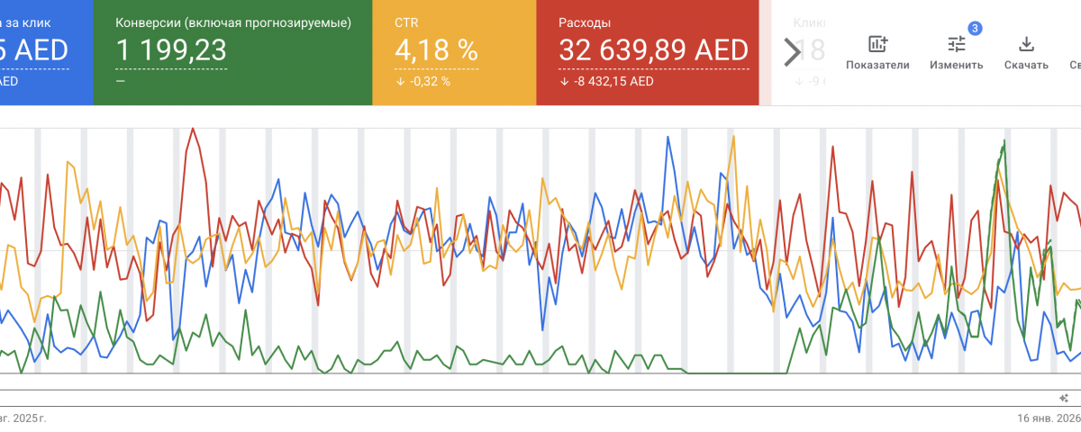Open the Показатели metrics icon
This screenshot has width=1081, height=432.
tap(877, 44)
